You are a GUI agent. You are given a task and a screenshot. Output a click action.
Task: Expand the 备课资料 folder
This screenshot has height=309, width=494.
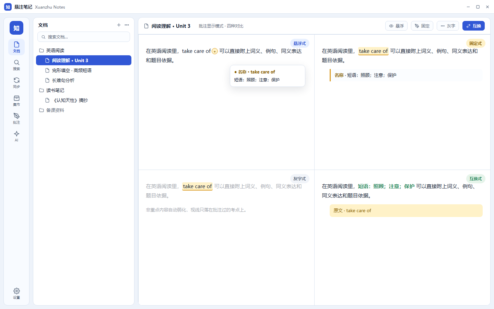coord(84,110)
